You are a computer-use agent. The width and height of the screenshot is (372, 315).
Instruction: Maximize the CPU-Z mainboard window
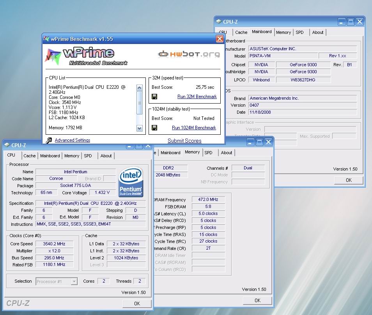(351, 22)
